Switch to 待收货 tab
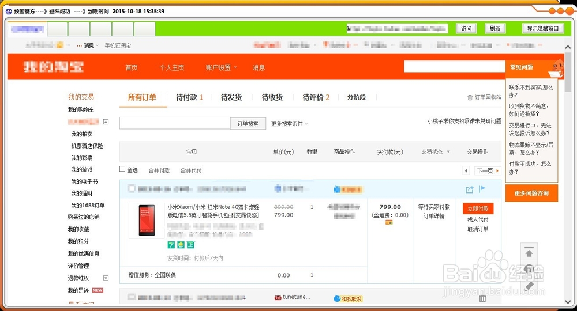This screenshot has height=311, width=577. [272, 97]
